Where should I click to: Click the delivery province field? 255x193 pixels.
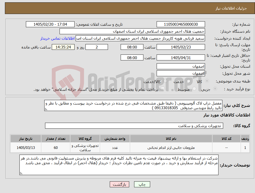[181, 66]
